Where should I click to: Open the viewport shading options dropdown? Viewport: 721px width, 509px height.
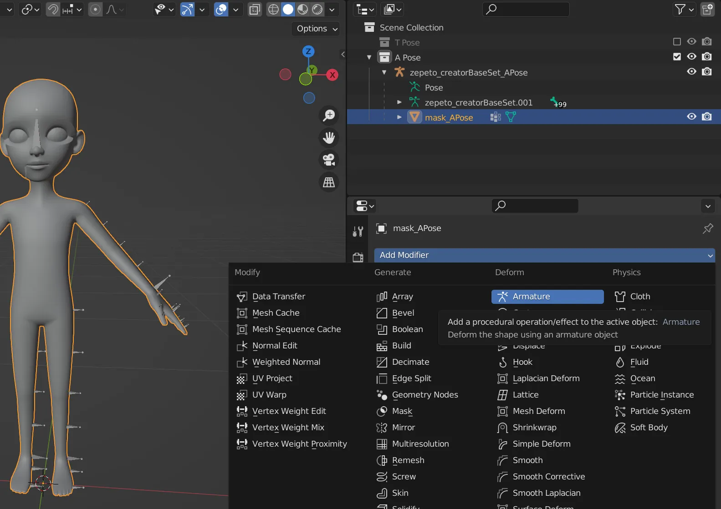click(x=332, y=9)
